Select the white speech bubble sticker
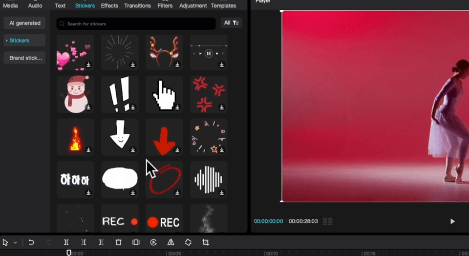469x256 pixels. click(120, 180)
